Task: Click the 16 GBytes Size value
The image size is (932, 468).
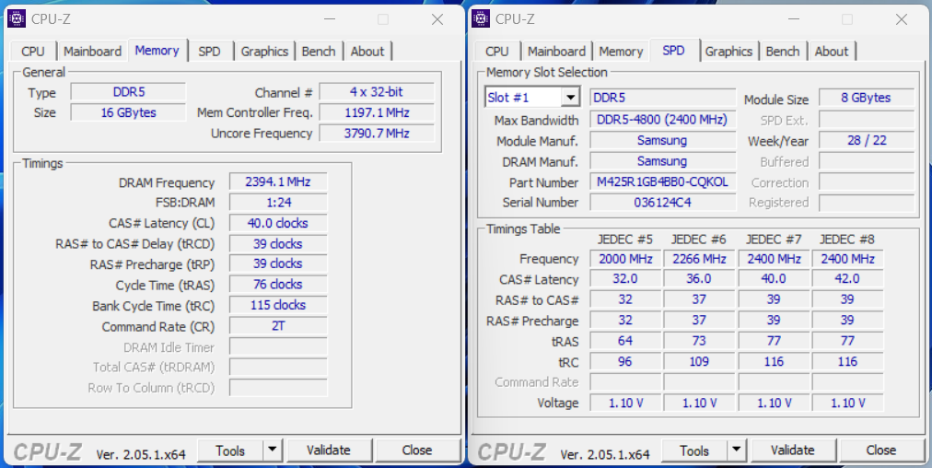Action: (x=128, y=112)
